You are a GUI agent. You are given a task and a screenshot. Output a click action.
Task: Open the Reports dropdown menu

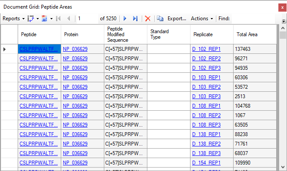(13, 19)
